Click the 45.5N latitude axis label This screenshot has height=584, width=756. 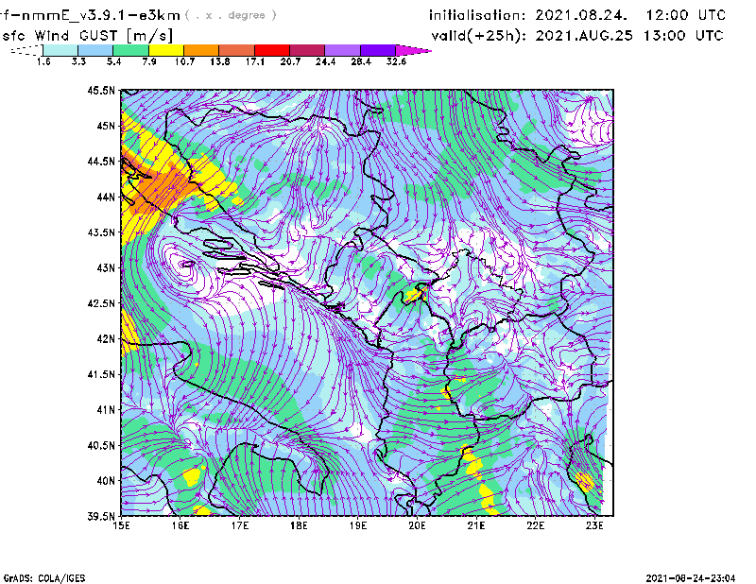(x=101, y=91)
